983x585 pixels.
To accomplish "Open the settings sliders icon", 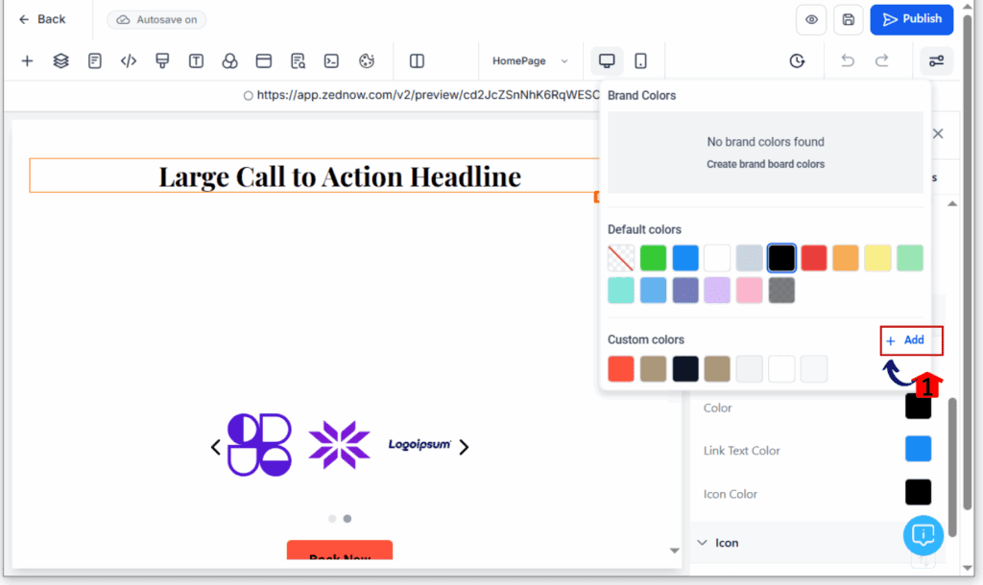I will [x=936, y=60].
